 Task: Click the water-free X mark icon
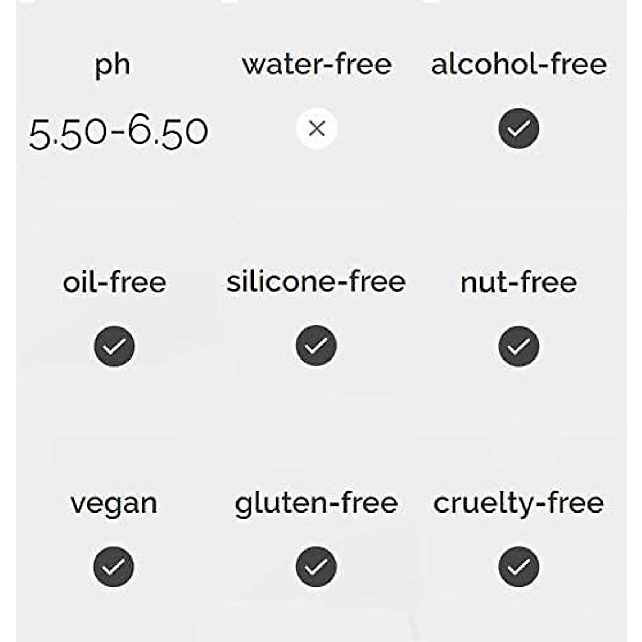click(x=317, y=128)
